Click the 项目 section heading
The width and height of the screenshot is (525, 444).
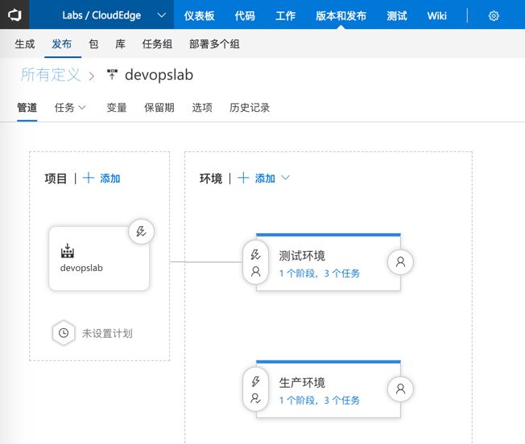click(56, 179)
